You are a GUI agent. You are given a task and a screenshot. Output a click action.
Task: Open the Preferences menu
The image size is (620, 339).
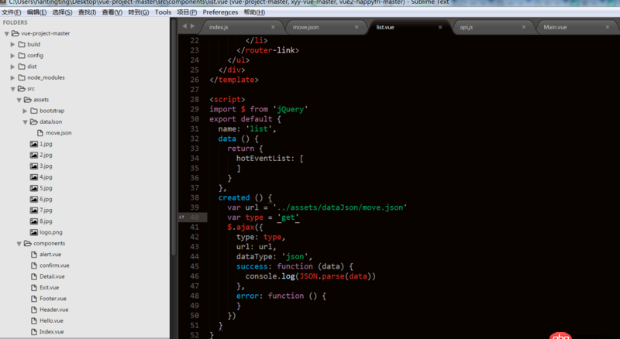point(220,12)
